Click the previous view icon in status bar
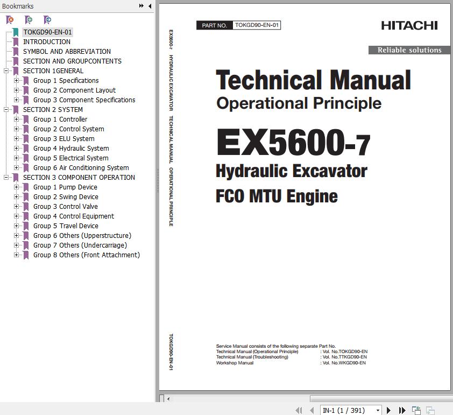 coord(416,410)
